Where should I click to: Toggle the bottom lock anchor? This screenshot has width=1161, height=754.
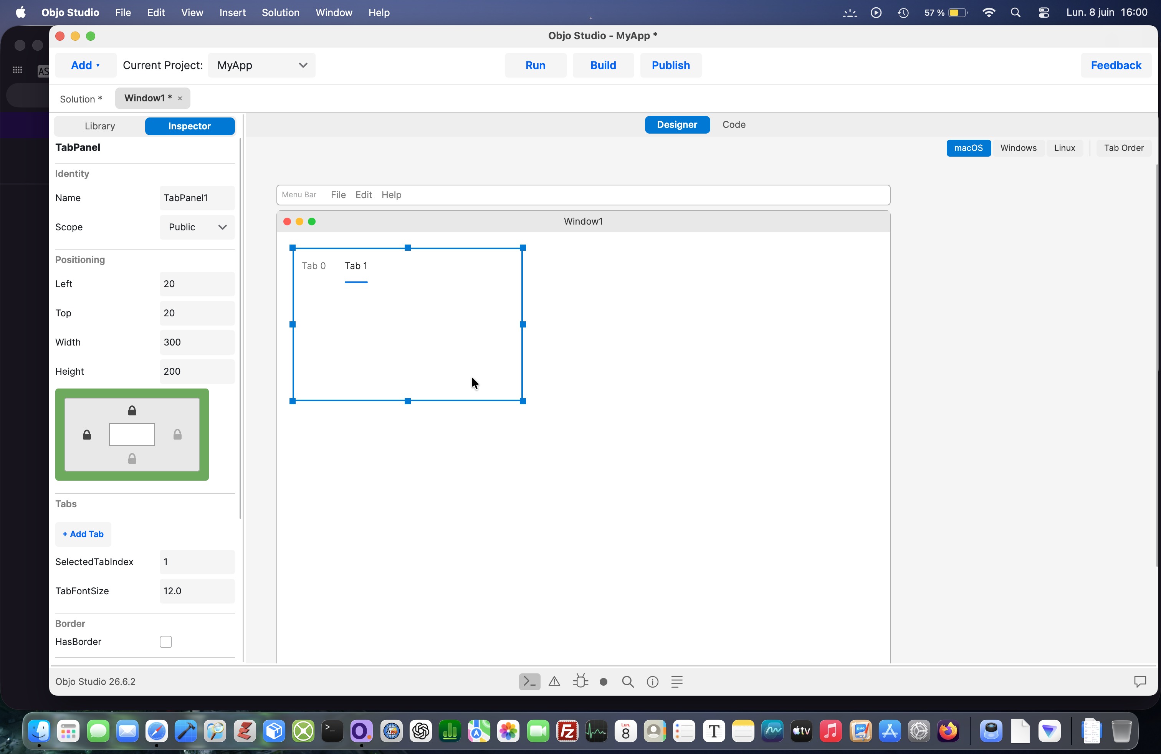click(132, 458)
